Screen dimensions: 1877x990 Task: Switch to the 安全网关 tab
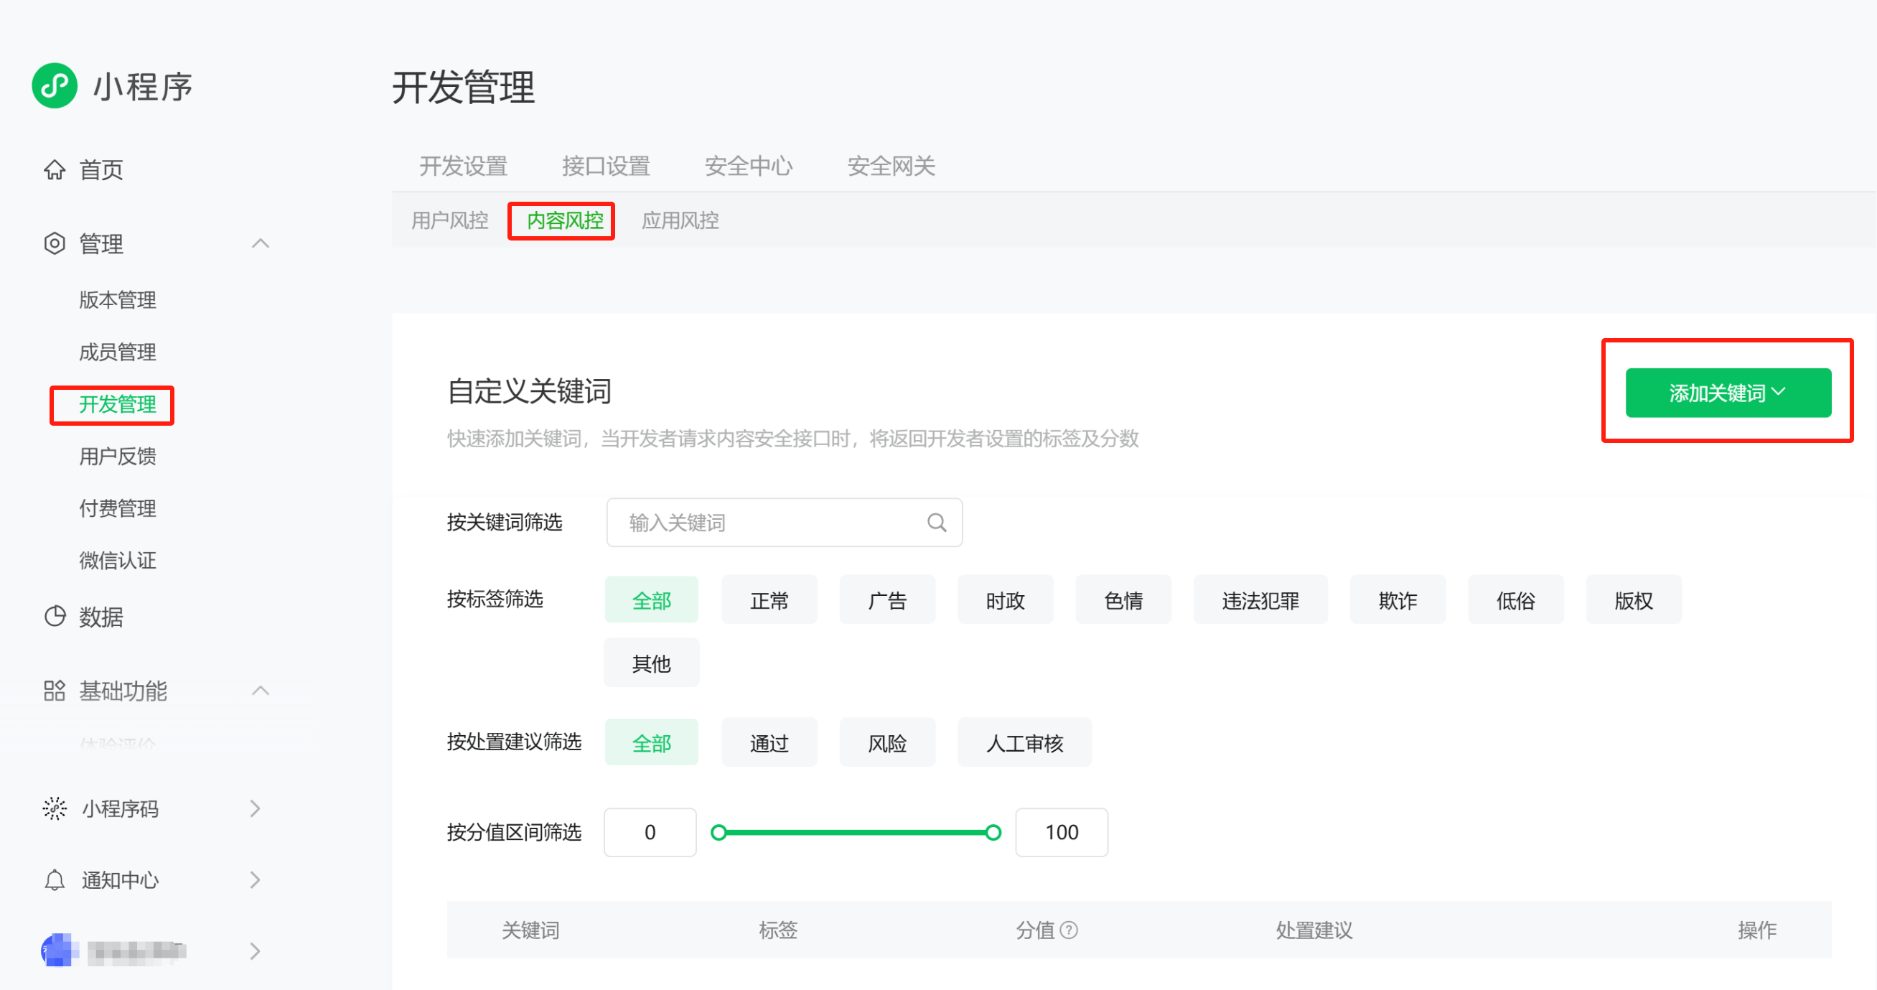pyautogui.click(x=891, y=167)
